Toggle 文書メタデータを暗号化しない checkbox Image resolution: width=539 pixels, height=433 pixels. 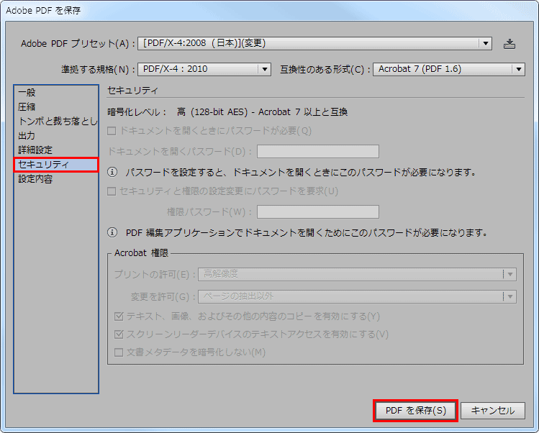click(x=119, y=352)
